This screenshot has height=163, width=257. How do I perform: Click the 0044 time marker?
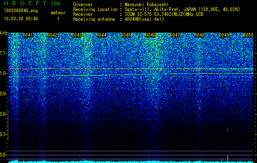pyautogui.click(x=101, y=35)
